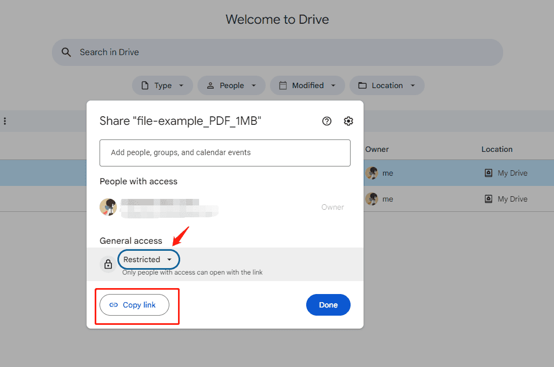Open share settings gear icon

(x=348, y=121)
